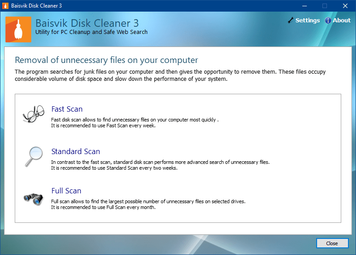
Task: Start the Fast Scan
Action: coord(67,109)
